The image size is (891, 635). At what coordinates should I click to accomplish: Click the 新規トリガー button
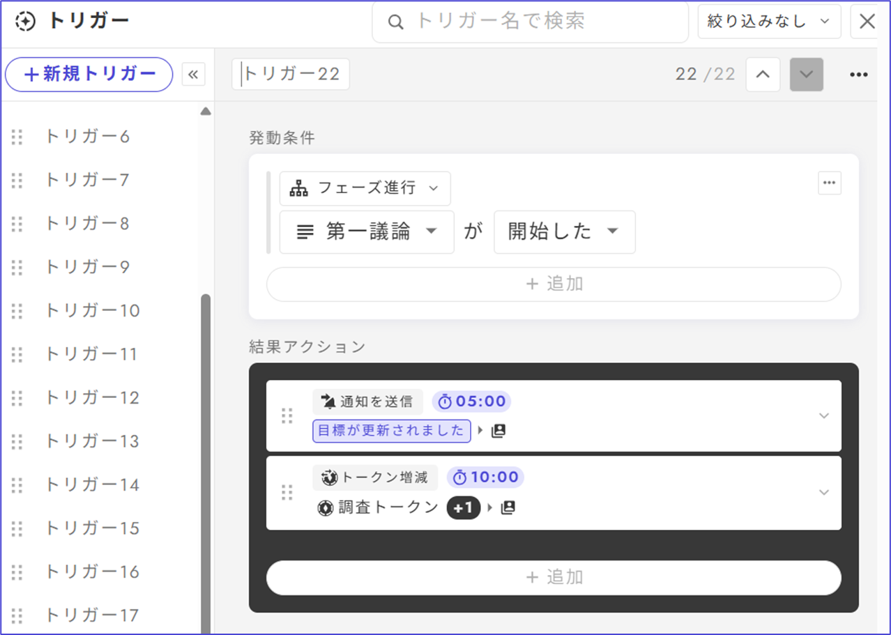(89, 75)
